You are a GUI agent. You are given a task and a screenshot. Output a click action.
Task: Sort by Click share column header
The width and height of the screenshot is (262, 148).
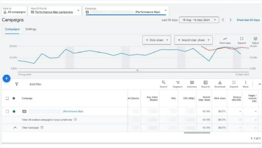click(x=220, y=98)
